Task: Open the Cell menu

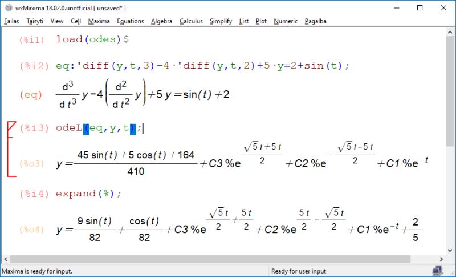Action: click(76, 21)
